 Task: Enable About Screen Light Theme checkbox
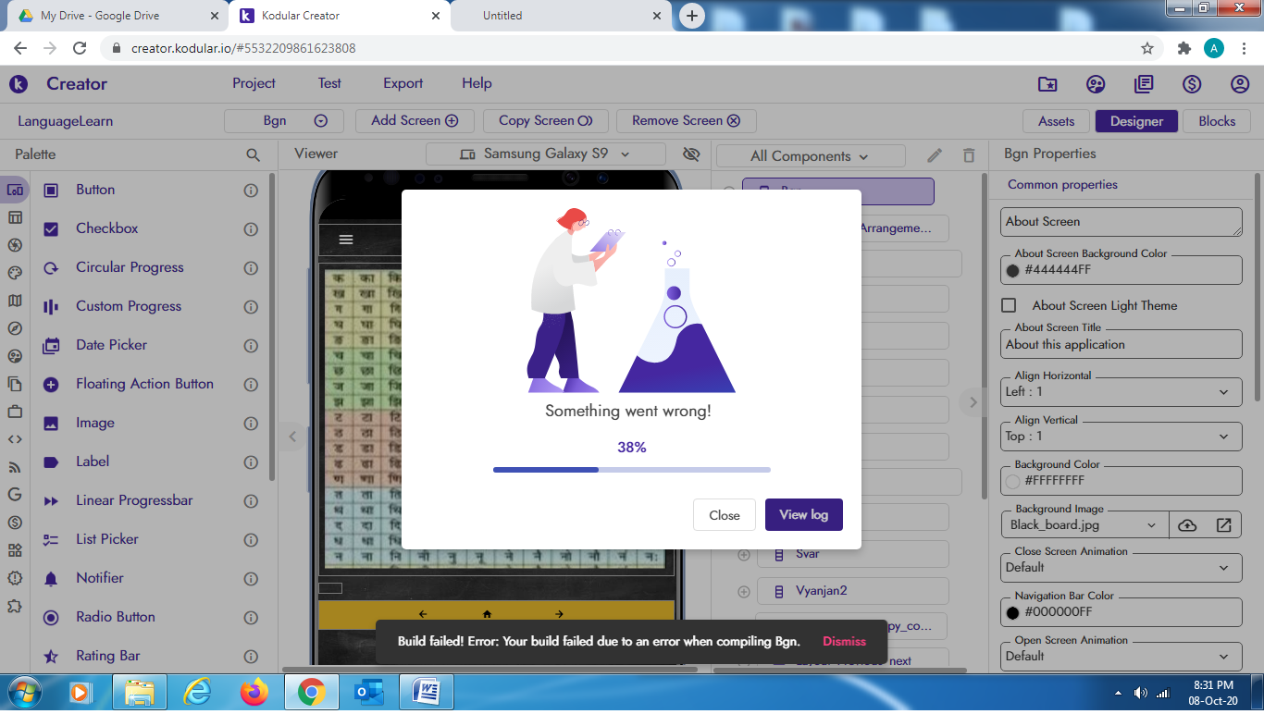[1010, 305]
